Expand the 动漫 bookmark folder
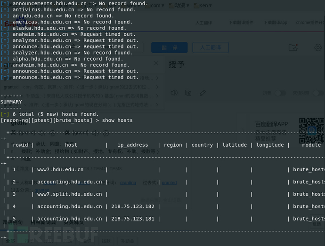Image resolution: width=325 pixels, height=246 pixels. (179, 6)
